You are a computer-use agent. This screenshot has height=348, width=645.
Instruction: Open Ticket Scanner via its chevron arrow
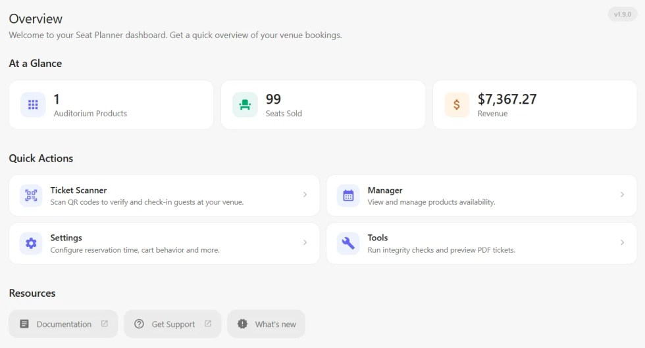[x=305, y=194]
